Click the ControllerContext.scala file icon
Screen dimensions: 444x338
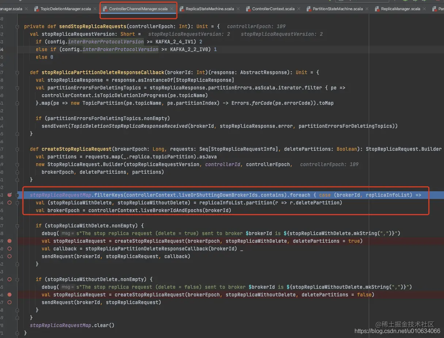[248, 9]
